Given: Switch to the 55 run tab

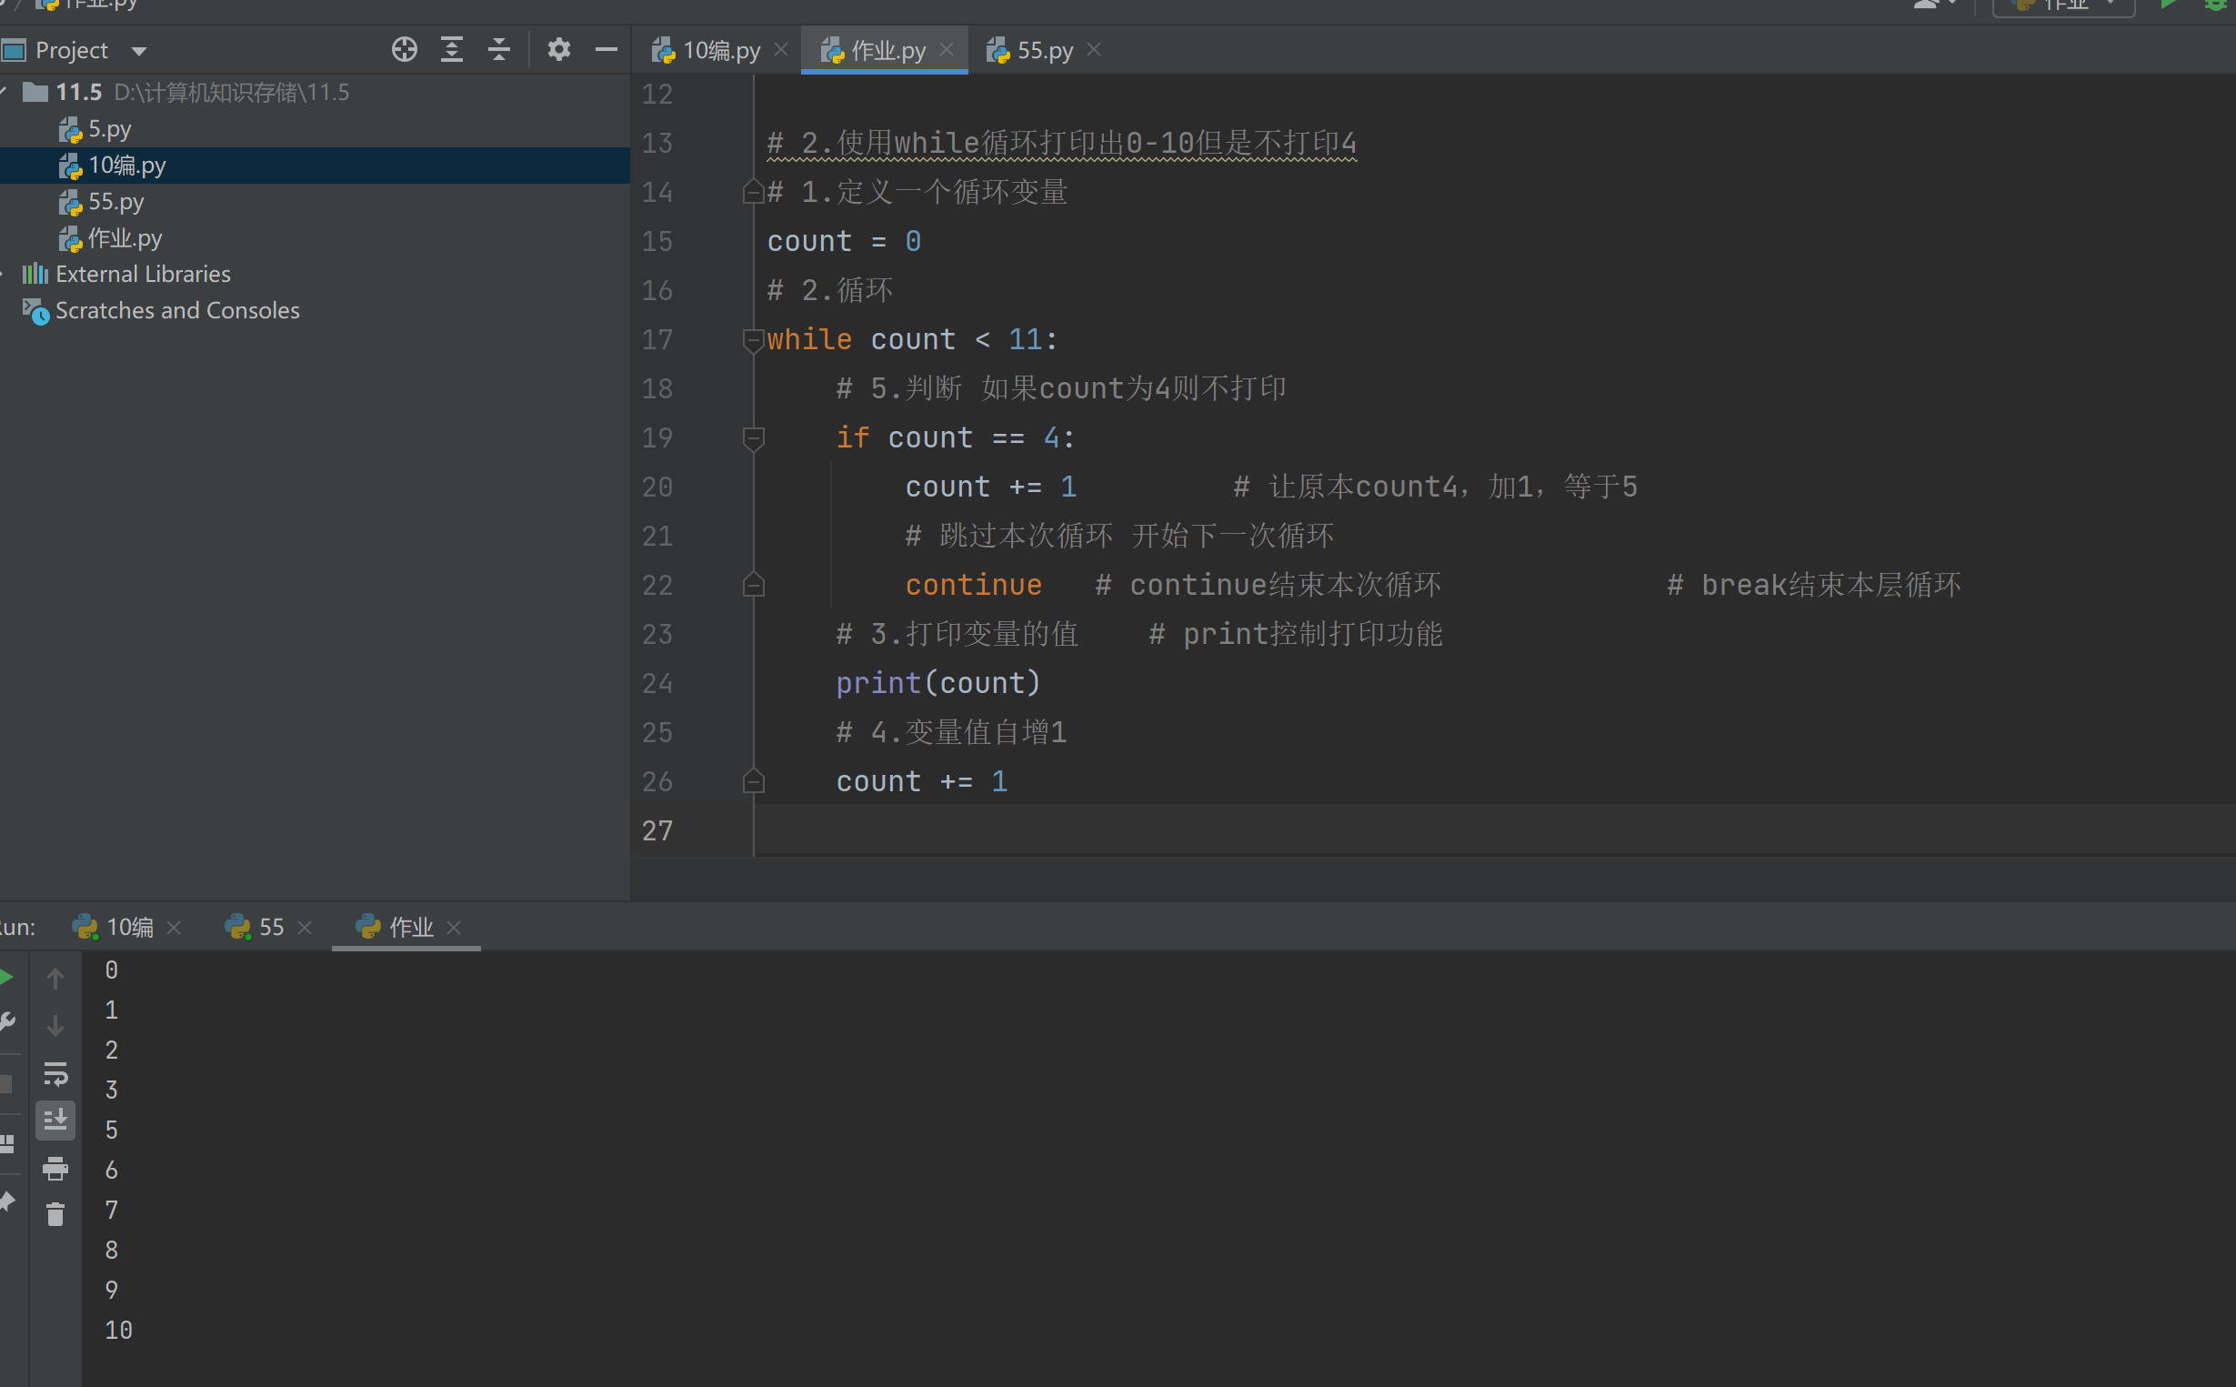Looking at the screenshot, I should pos(255,928).
